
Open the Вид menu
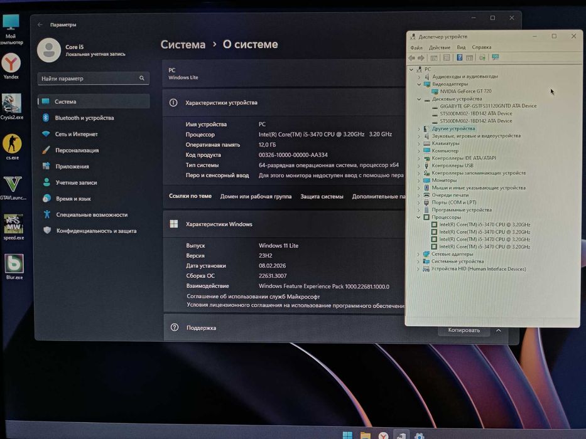click(x=461, y=48)
